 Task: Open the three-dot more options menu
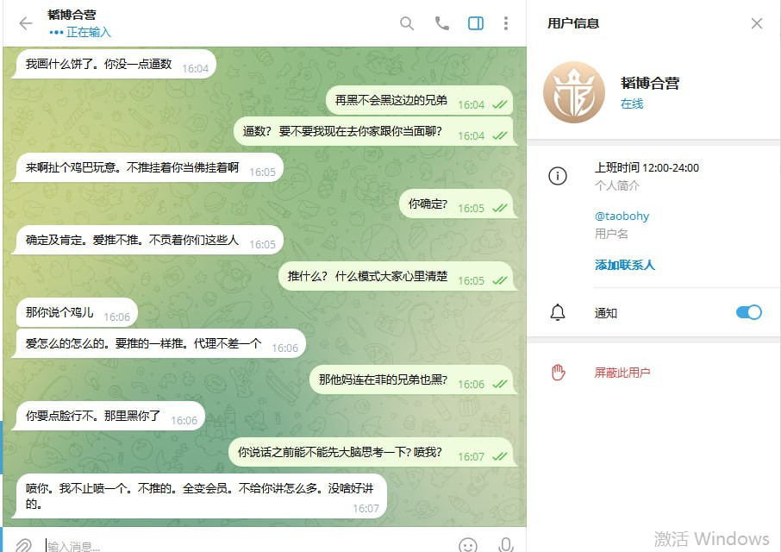pos(505,23)
